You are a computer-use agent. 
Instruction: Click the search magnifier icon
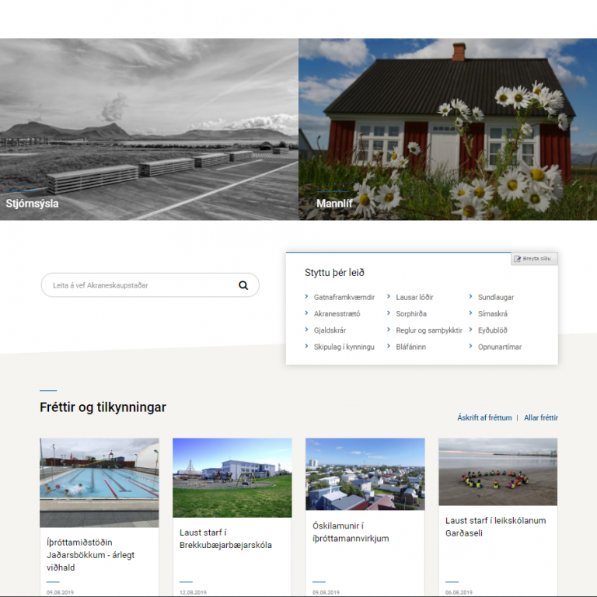point(243,285)
